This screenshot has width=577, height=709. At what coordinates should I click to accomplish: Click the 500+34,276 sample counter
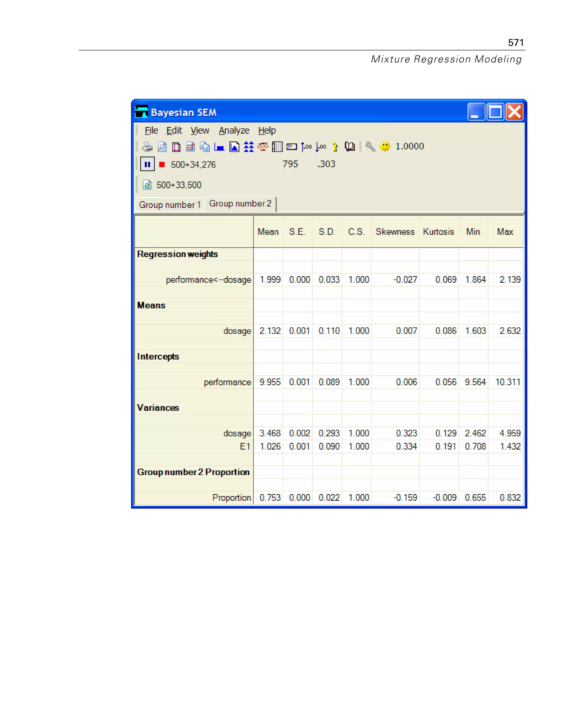click(193, 165)
